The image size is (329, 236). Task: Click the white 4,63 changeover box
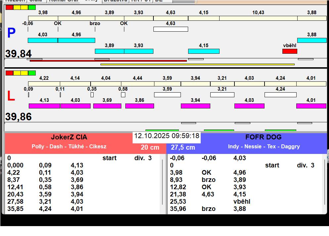click(x=171, y=29)
